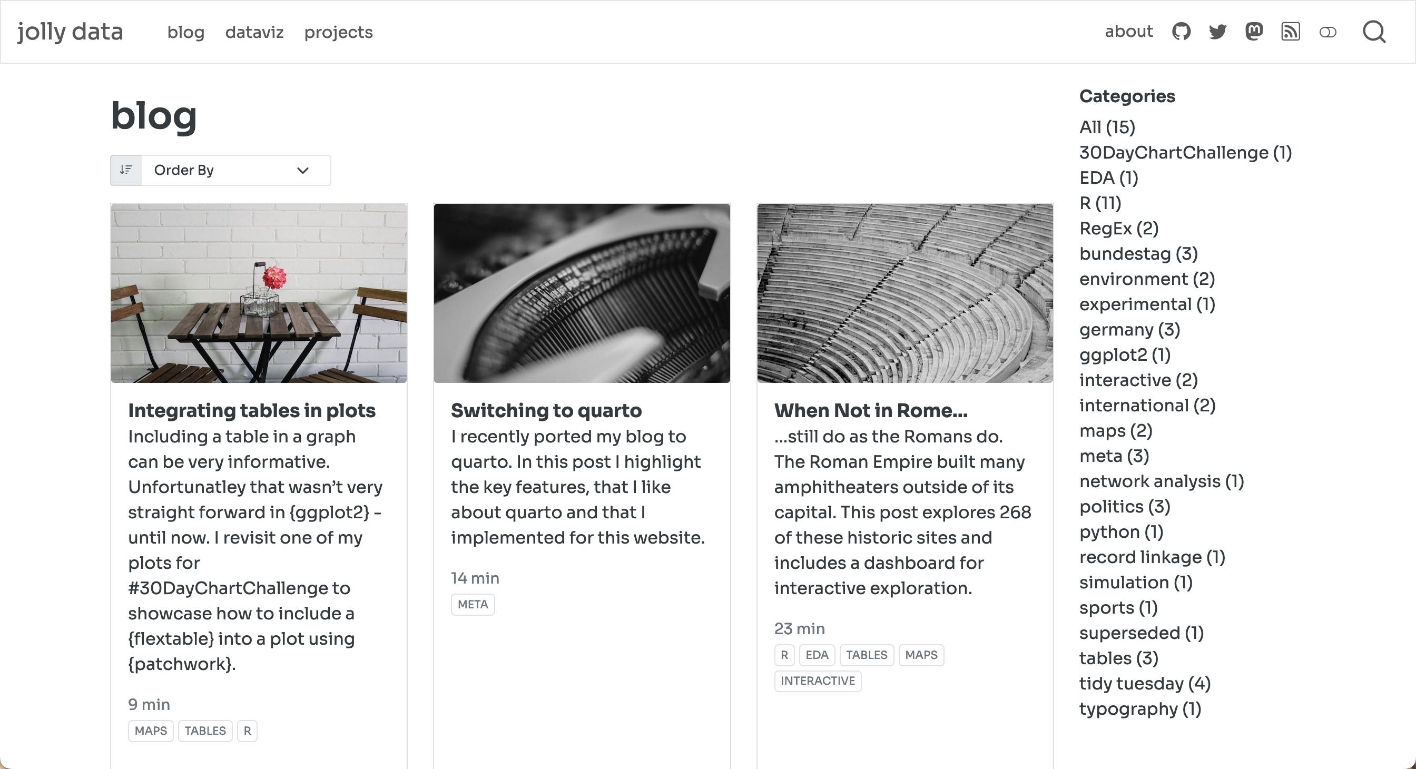
Task: Open the projects nav item
Action: 338,33
